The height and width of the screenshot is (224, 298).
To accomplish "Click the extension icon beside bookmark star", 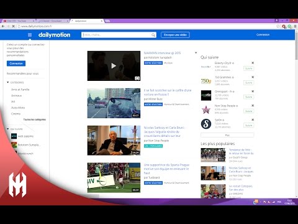I will 284,27.
